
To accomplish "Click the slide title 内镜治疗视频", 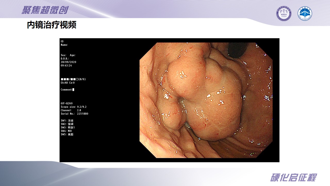I will (x=52, y=25).
